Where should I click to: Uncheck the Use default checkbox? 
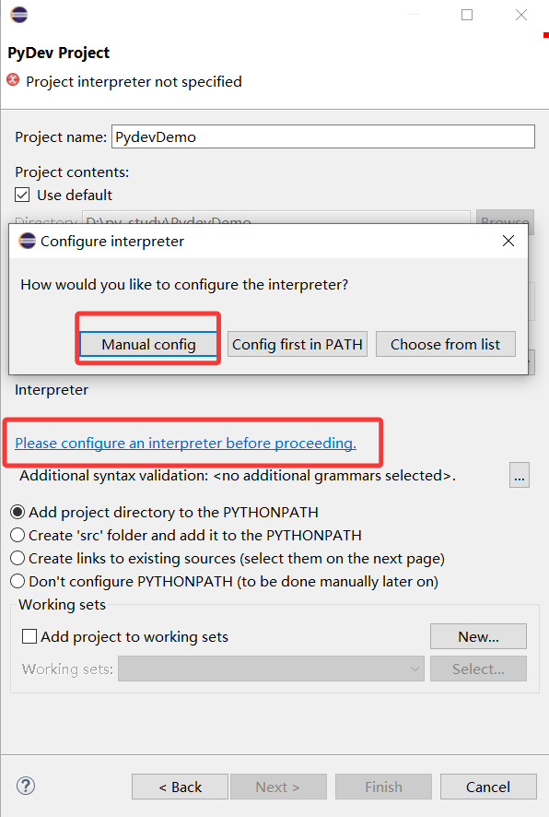(22, 195)
